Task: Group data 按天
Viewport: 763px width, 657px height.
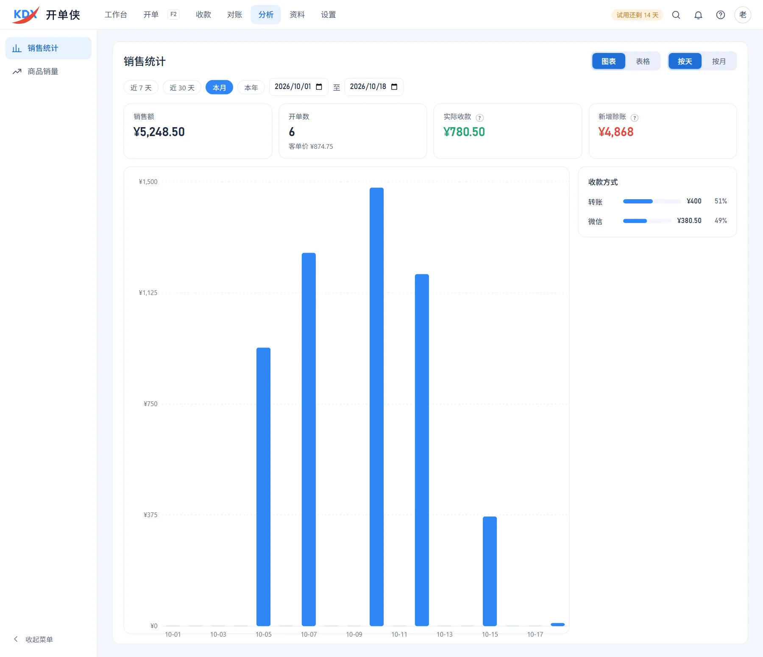Action: pos(685,61)
